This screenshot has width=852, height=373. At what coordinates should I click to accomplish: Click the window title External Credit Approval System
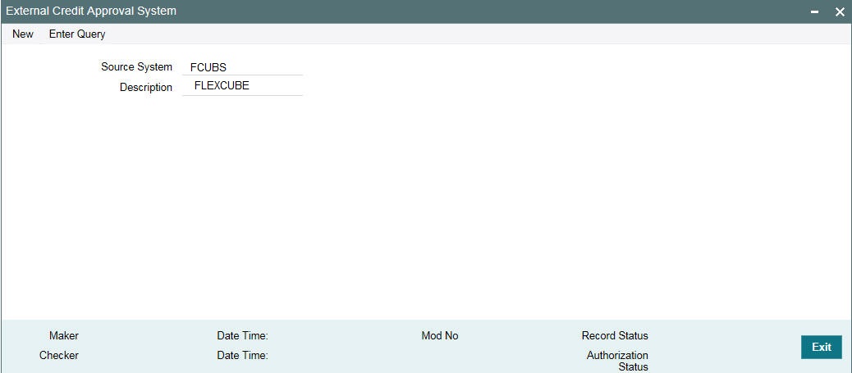91,11
